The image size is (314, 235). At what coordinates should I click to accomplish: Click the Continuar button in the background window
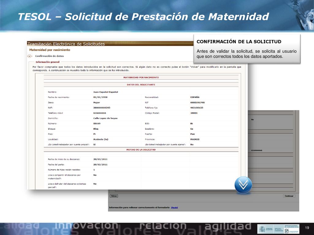click(x=289, y=196)
